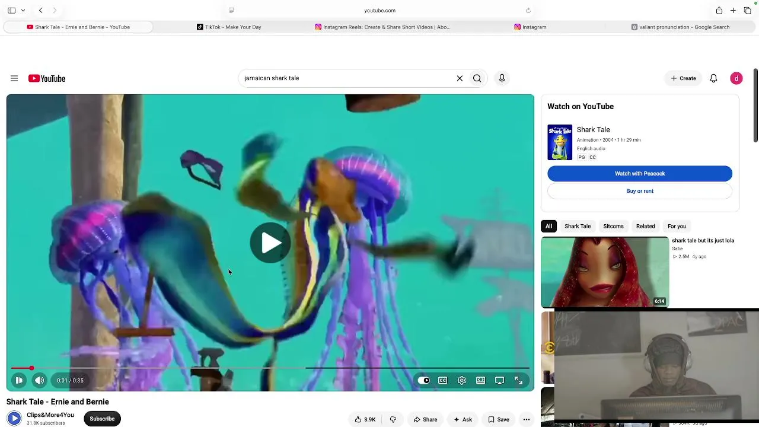Like the video with 3.9K likes
The width and height of the screenshot is (759, 427).
pyautogui.click(x=365, y=419)
